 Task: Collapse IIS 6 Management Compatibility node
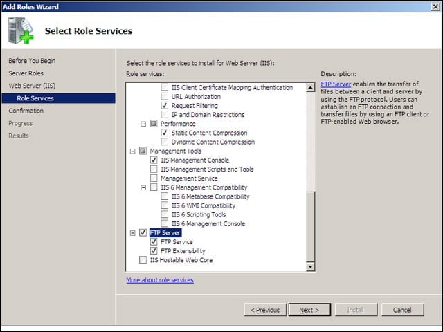[x=143, y=187]
